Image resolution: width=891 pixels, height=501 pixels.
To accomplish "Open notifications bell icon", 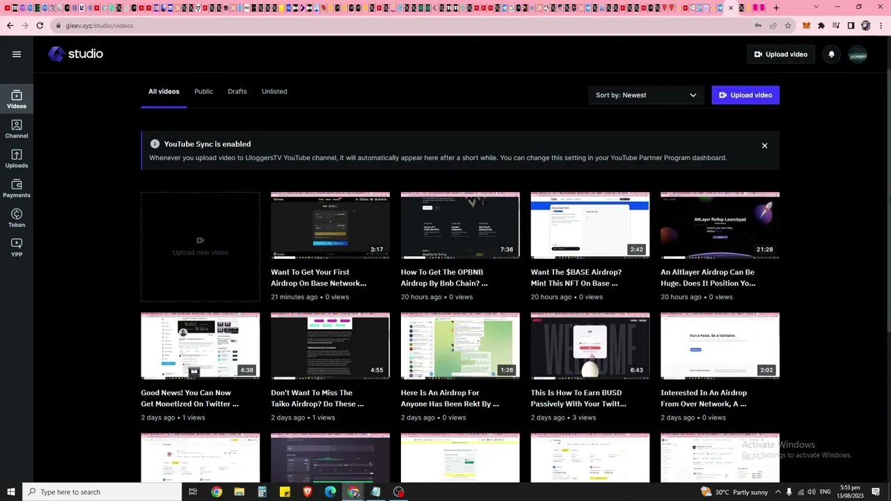I will pyautogui.click(x=831, y=54).
